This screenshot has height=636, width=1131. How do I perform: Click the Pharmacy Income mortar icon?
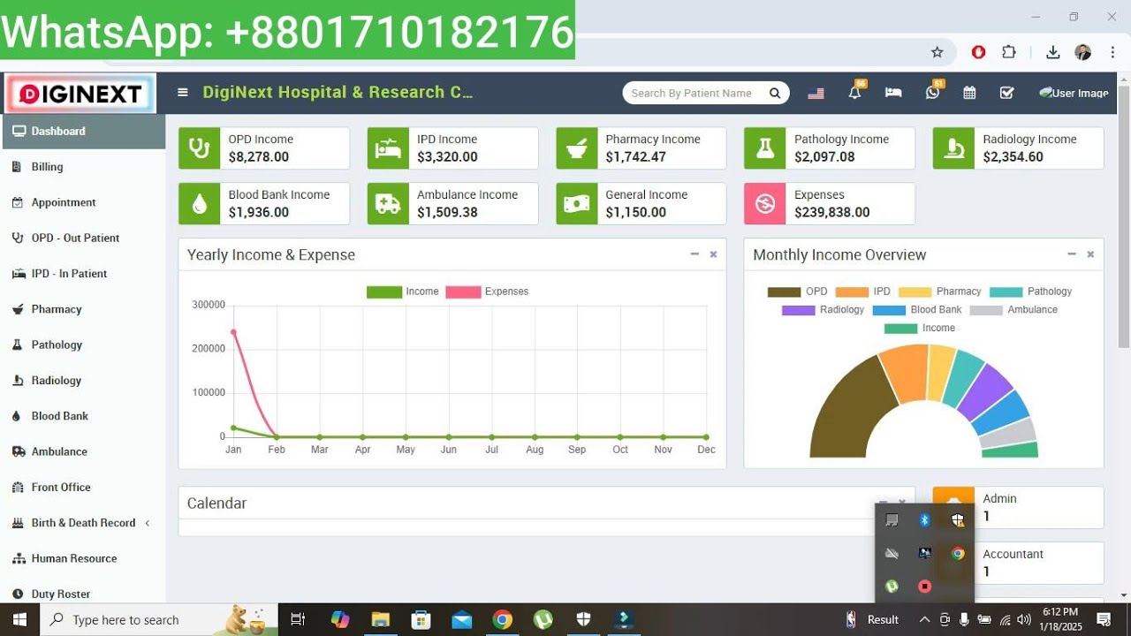pos(577,148)
